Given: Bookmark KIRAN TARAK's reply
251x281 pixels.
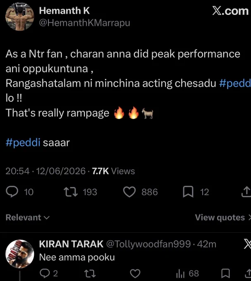Looking at the screenshot, I should tap(225, 274).
